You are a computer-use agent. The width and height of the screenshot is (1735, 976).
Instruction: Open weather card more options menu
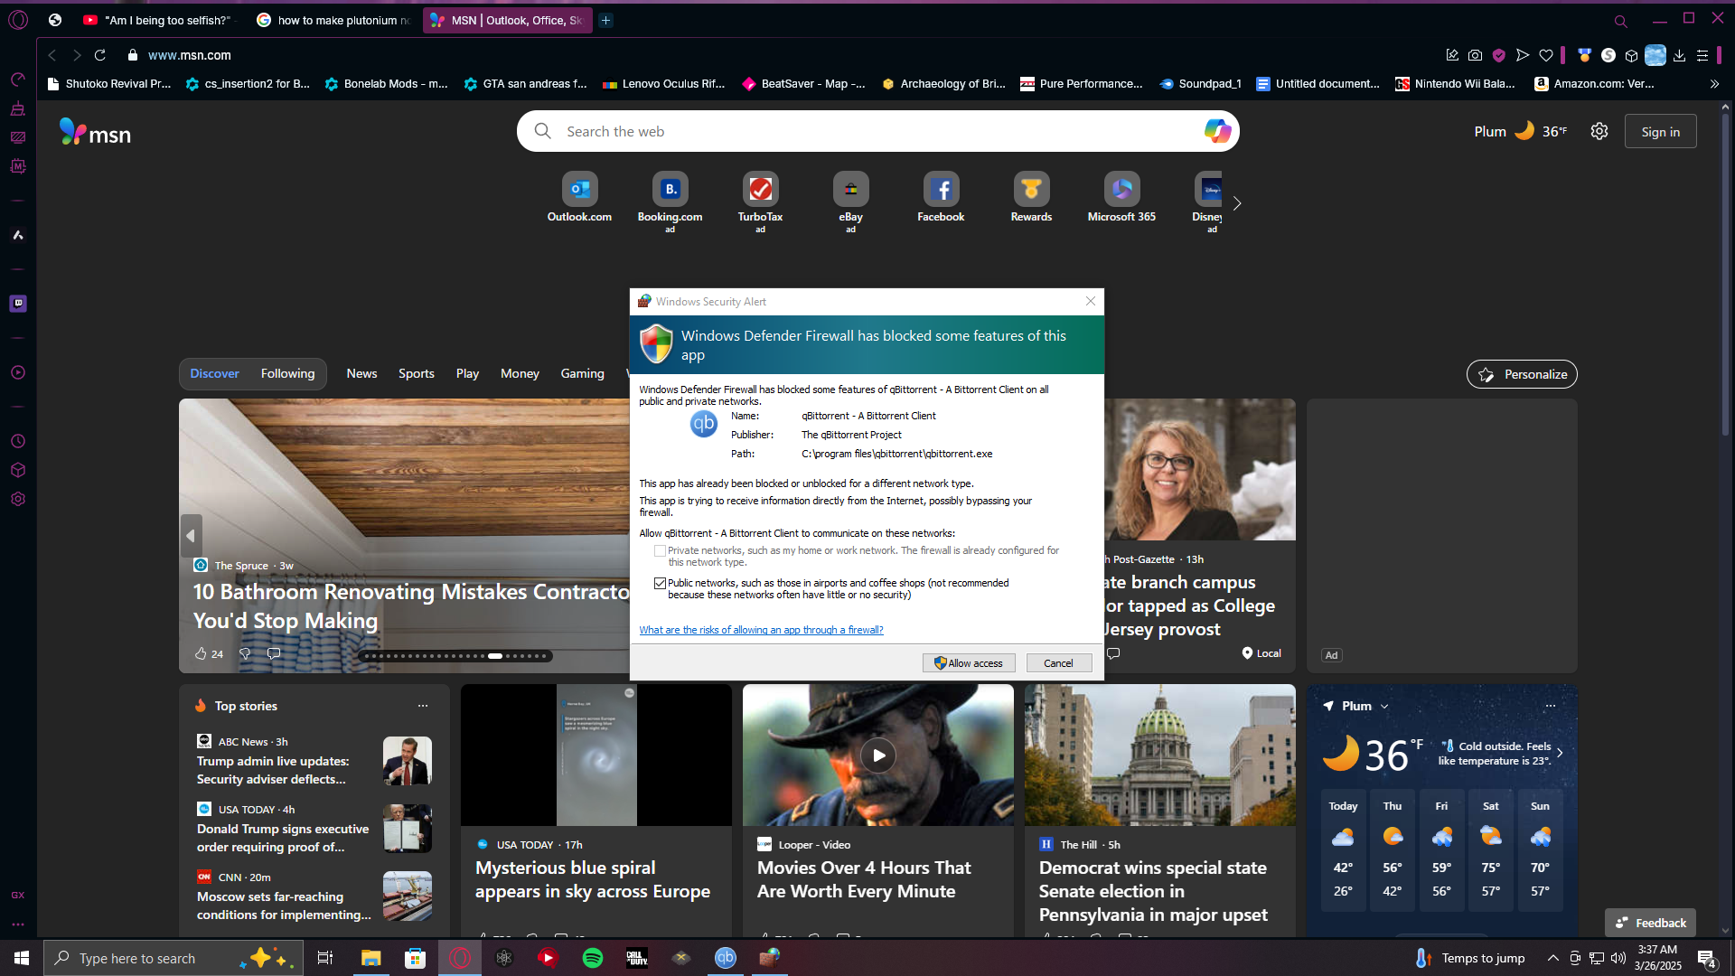pos(1551,706)
